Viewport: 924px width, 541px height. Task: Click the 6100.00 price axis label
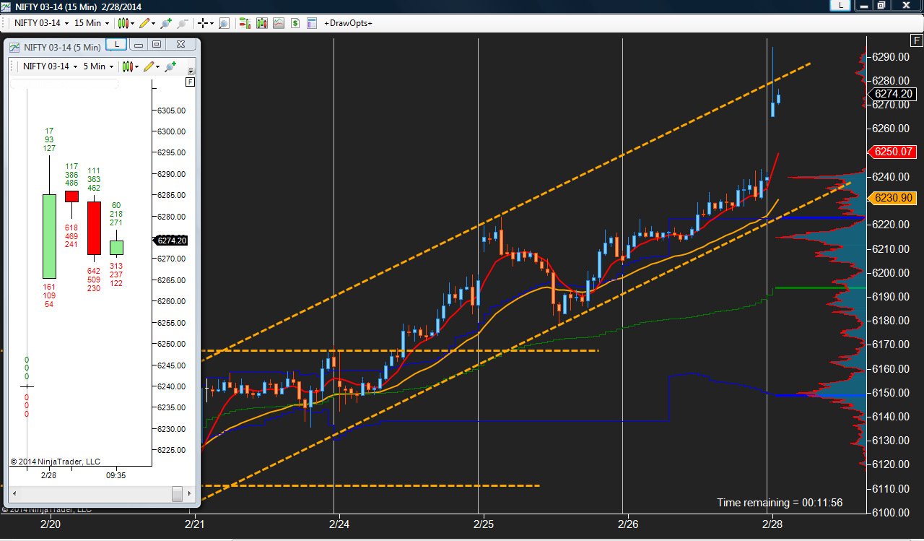coord(892,513)
